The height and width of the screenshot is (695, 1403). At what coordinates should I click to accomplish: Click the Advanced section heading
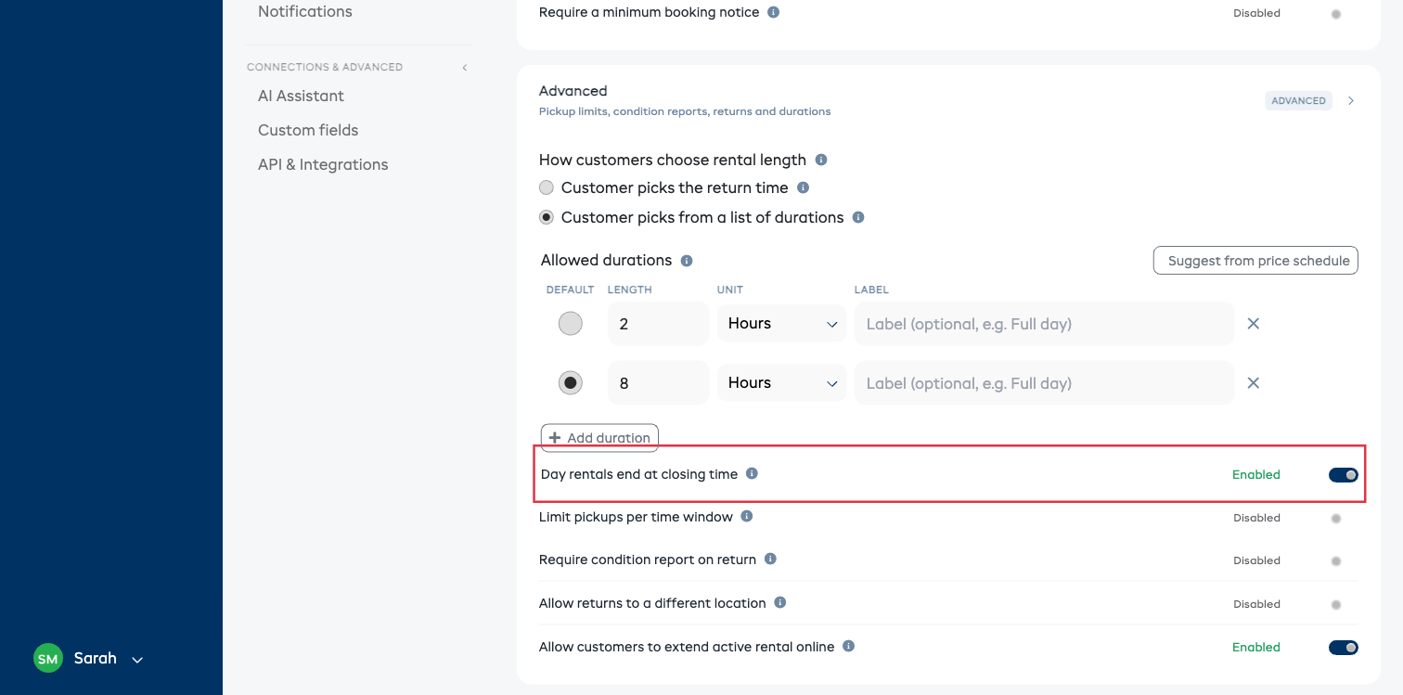click(573, 91)
